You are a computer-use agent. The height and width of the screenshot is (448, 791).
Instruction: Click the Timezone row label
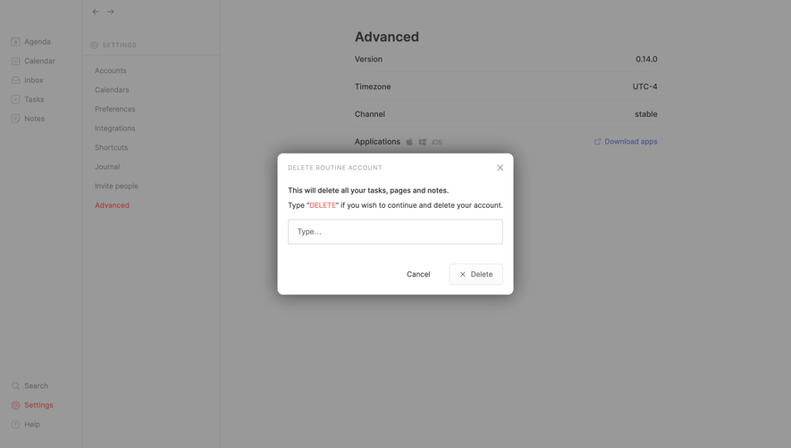pyautogui.click(x=373, y=87)
